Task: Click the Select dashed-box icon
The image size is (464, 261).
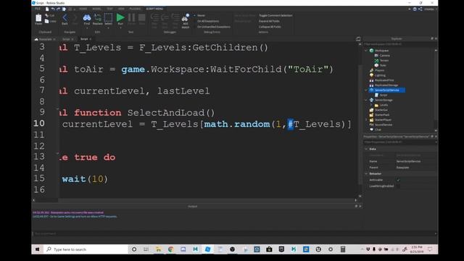Action: pyautogui.click(x=108, y=17)
